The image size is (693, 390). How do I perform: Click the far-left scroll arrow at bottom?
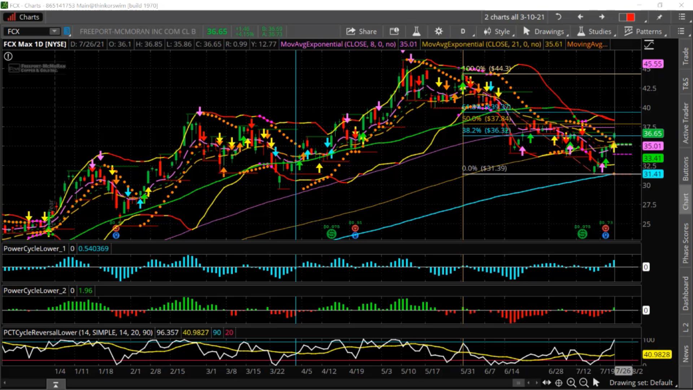5,383
